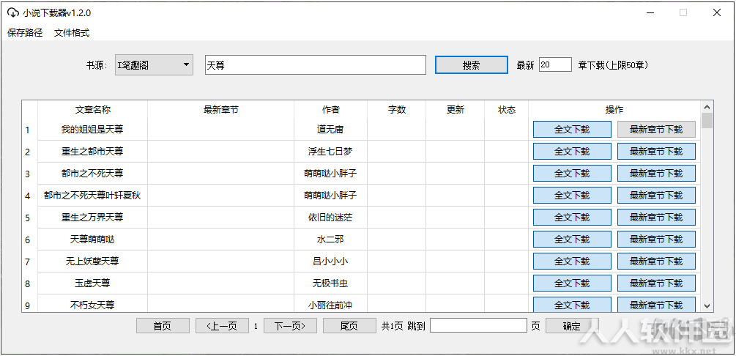Click the latest chapter count field showing 20
This screenshot has height=356, width=736.
555,64
